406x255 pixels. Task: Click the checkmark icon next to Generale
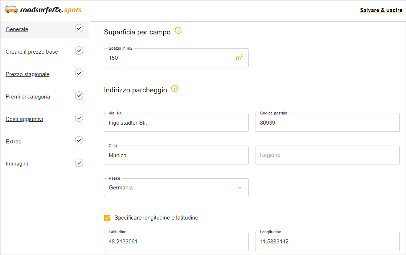point(79,28)
